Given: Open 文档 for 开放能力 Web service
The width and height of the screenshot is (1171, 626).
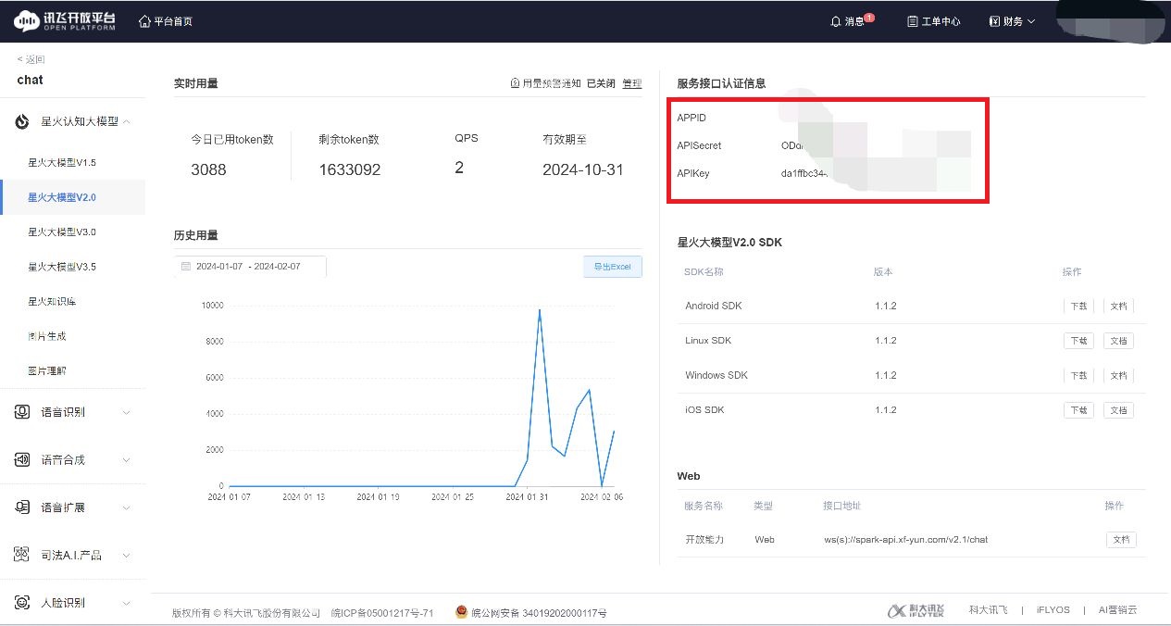Looking at the screenshot, I should [x=1121, y=540].
